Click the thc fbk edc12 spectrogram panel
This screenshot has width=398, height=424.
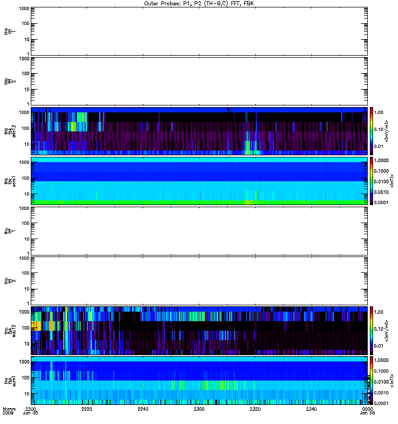point(199,331)
